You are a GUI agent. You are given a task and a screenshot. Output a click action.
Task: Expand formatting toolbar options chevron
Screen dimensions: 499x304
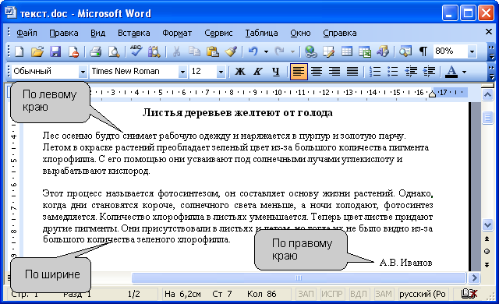pyautogui.click(x=492, y=72)
